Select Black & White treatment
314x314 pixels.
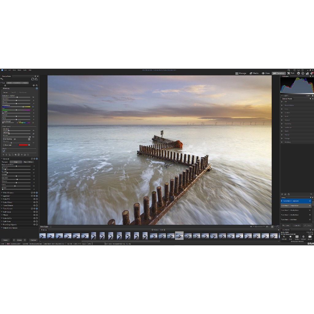click(28, 162)
